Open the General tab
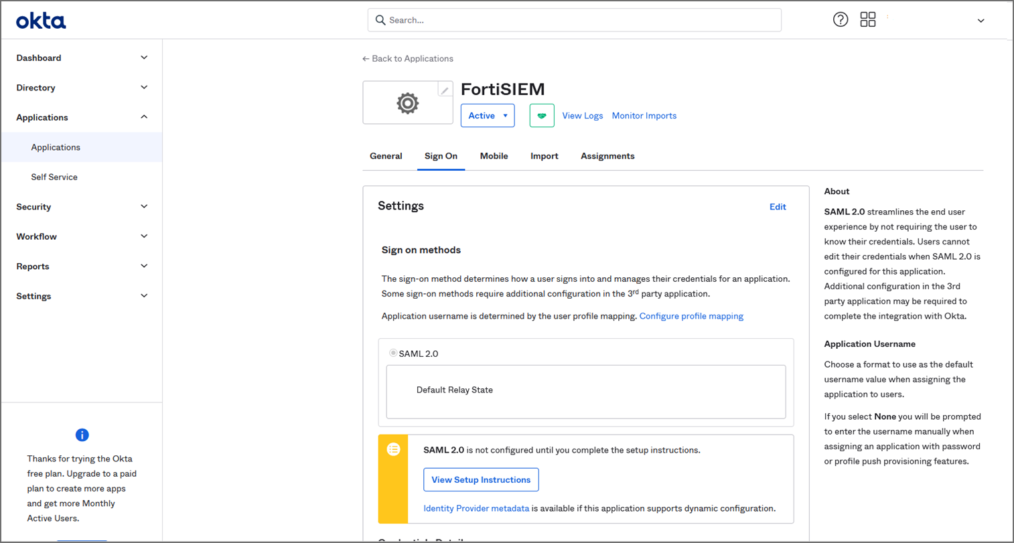The image size is (1014, 543). 386,156
